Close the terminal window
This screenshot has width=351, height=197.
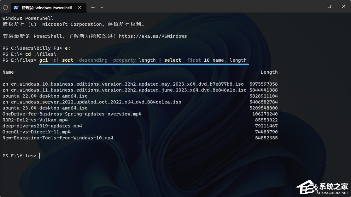(x=344, y=6)
